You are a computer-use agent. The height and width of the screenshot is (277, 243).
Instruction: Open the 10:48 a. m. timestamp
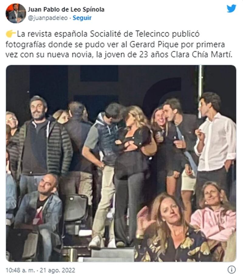pyautogui.click(x=20, y=270)
